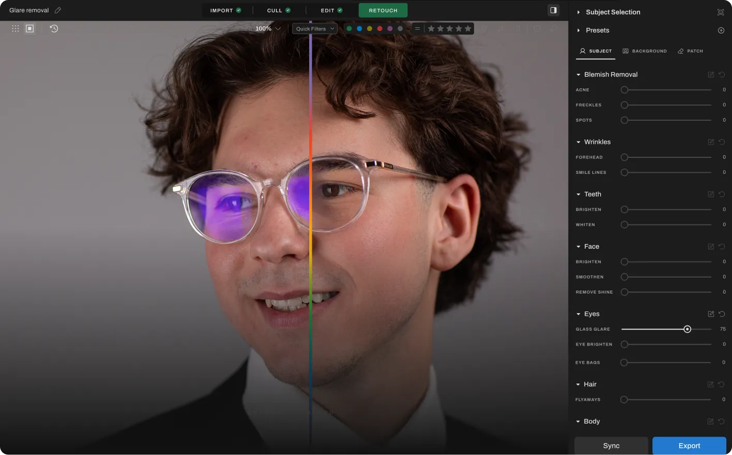732x455 pixels.
Task: Reset the Wrinkles section adjustments
Action: point(722,142)
